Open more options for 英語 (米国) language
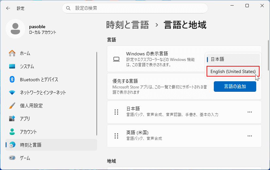Image resolution: width=270 pixels, height=170 pixels. (x=250, y=136)
